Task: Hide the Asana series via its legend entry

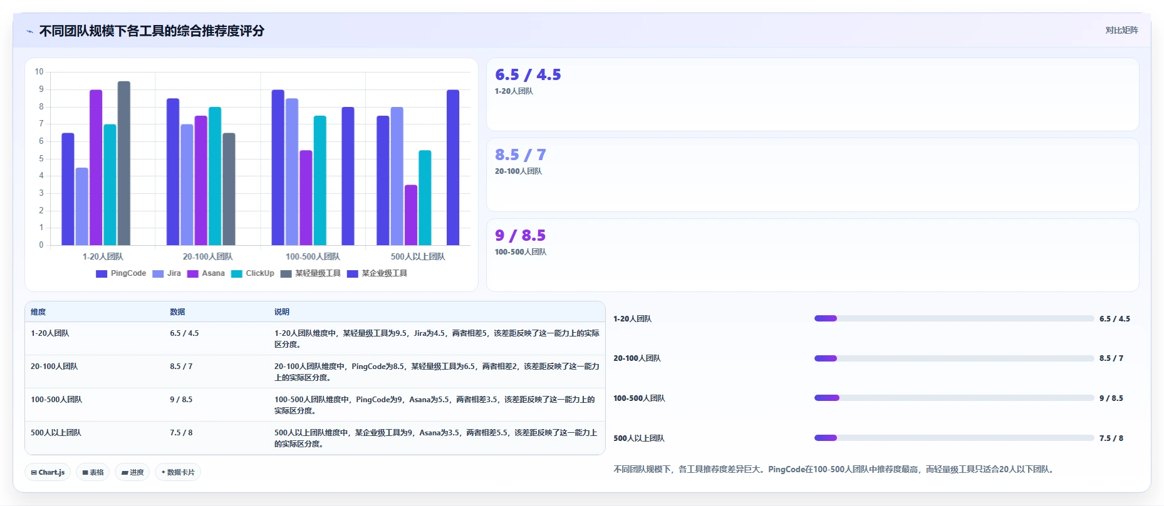Action: coord(206,273)
